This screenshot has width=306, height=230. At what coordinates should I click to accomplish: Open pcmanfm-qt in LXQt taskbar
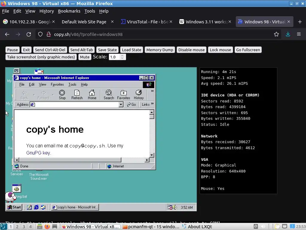click(x=151, y=227)
